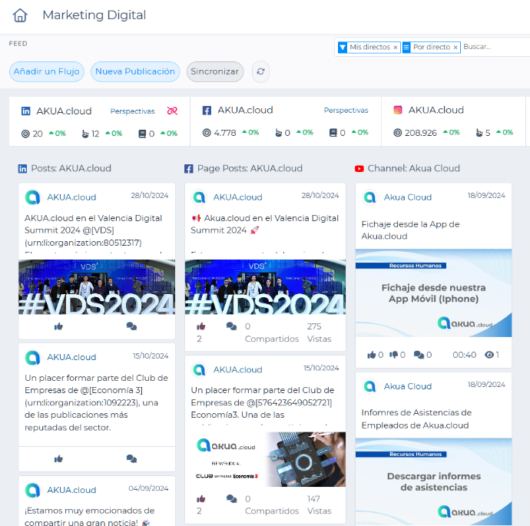This screenshot has height=526, width=530.
Task: Open Perspectivas for LinkedIn AKUA.cloud
Action: point(132,111)
